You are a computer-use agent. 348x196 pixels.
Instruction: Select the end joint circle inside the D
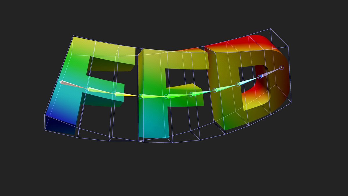click(x=281, y=67)
